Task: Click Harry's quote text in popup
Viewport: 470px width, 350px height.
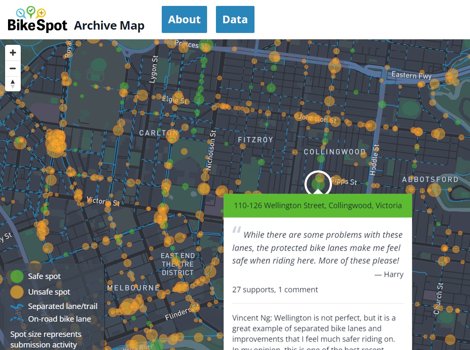Action: (318, 248)
